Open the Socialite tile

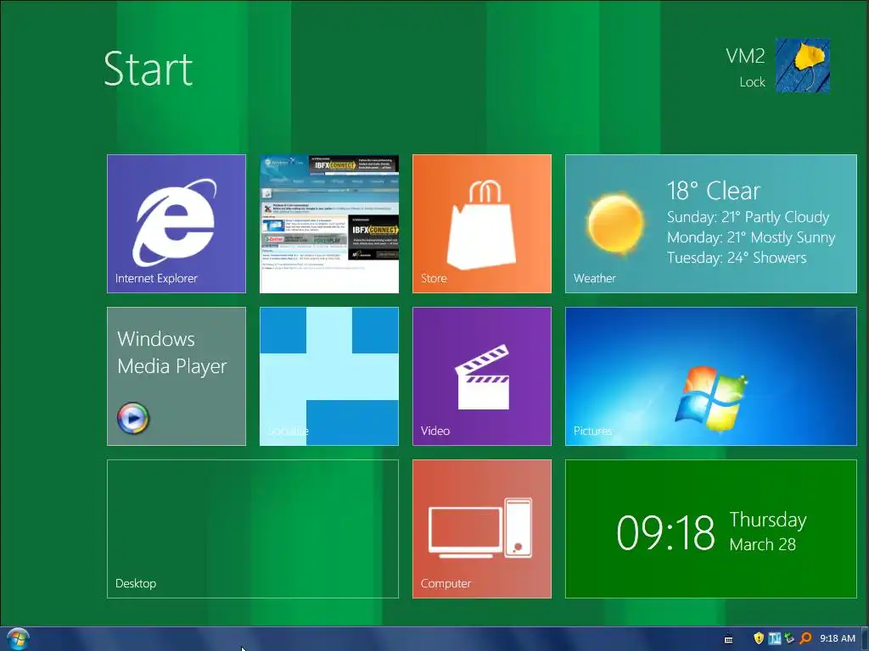[x=329, y=376]
